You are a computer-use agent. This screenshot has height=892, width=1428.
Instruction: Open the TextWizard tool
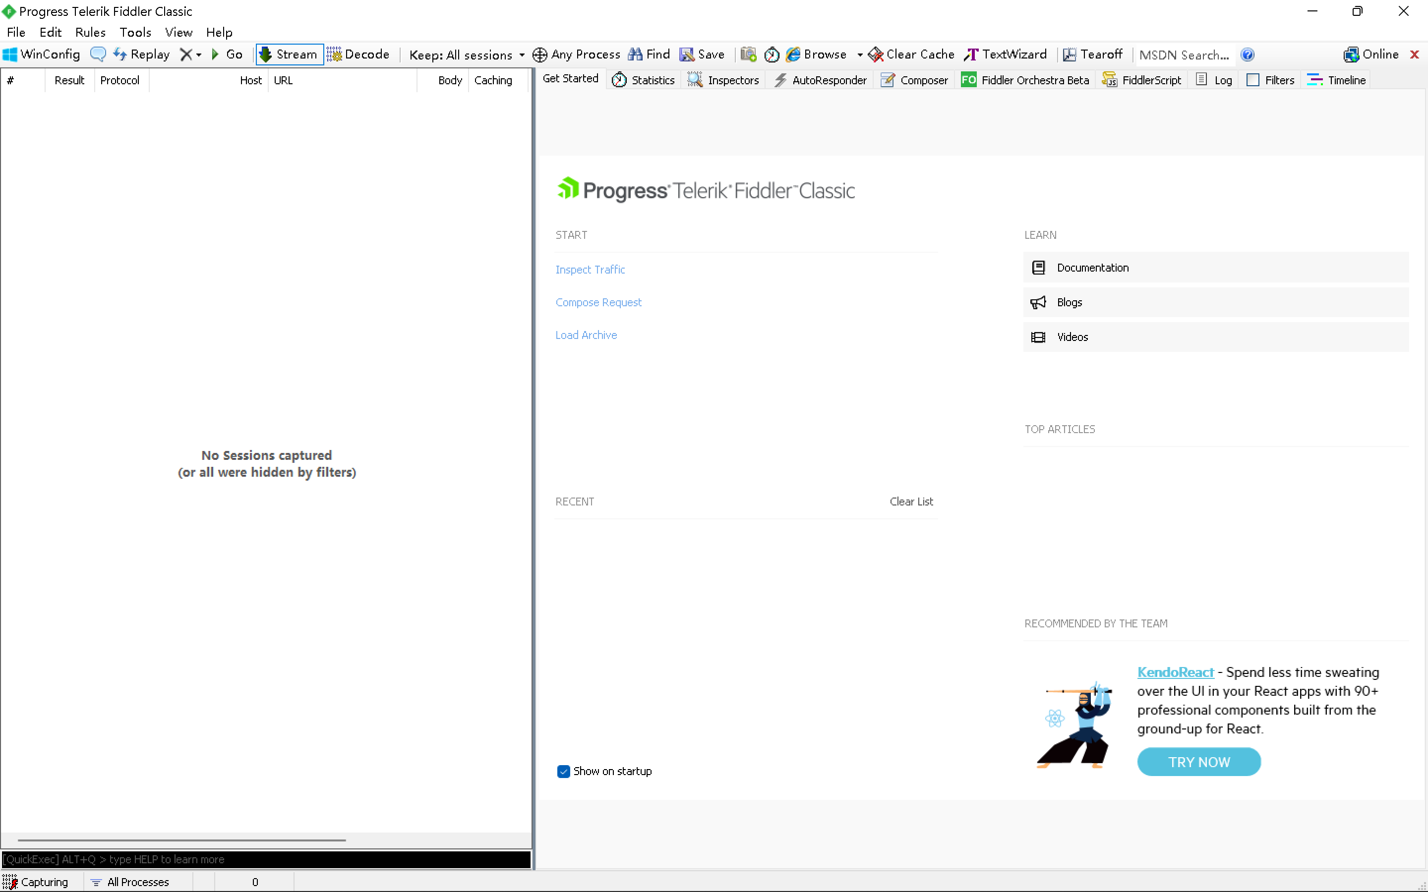click(x=1006, y=55)
